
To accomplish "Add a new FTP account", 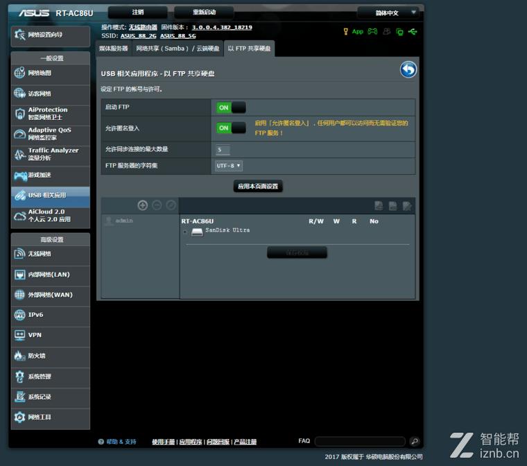I will (x=143, y=205).
